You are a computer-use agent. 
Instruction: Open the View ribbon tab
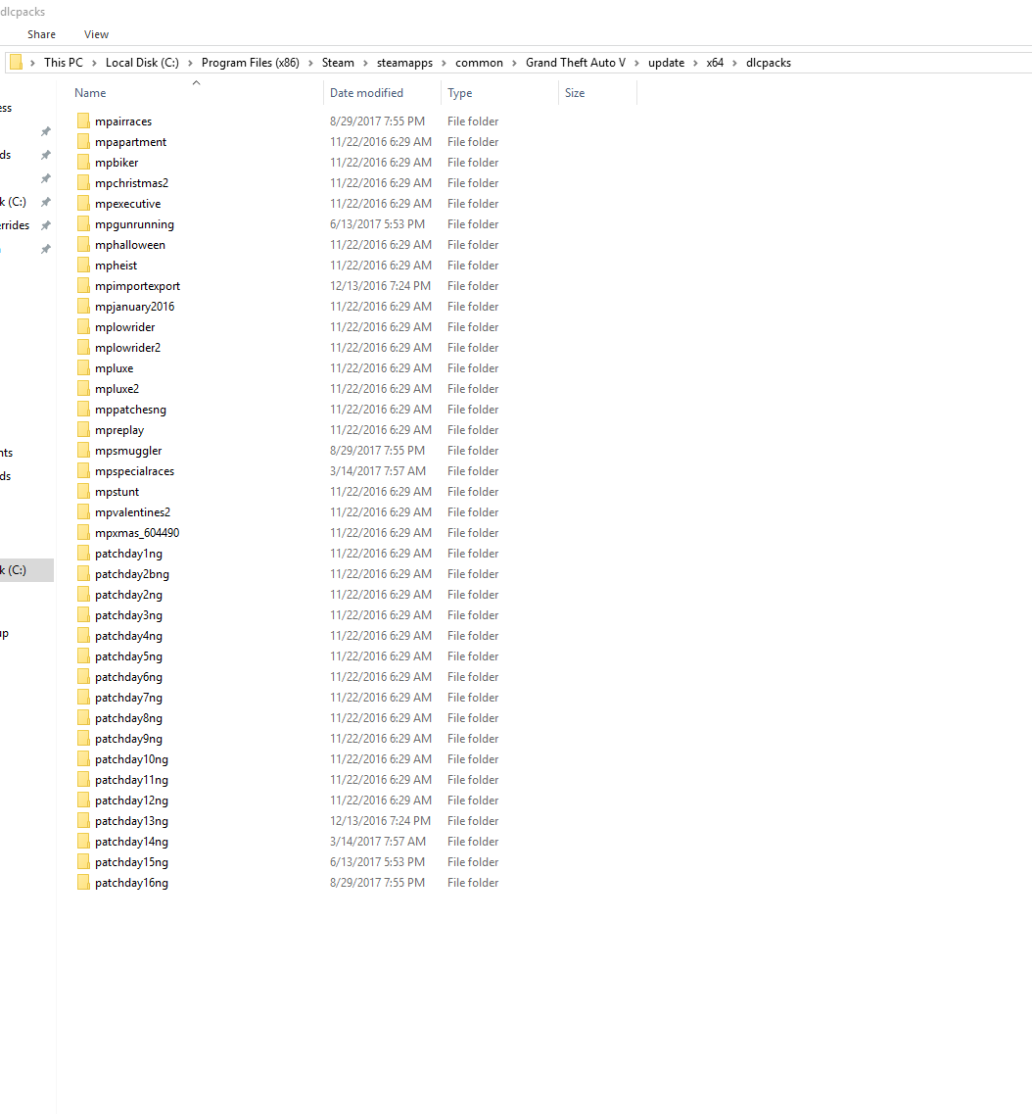(96, 34)
